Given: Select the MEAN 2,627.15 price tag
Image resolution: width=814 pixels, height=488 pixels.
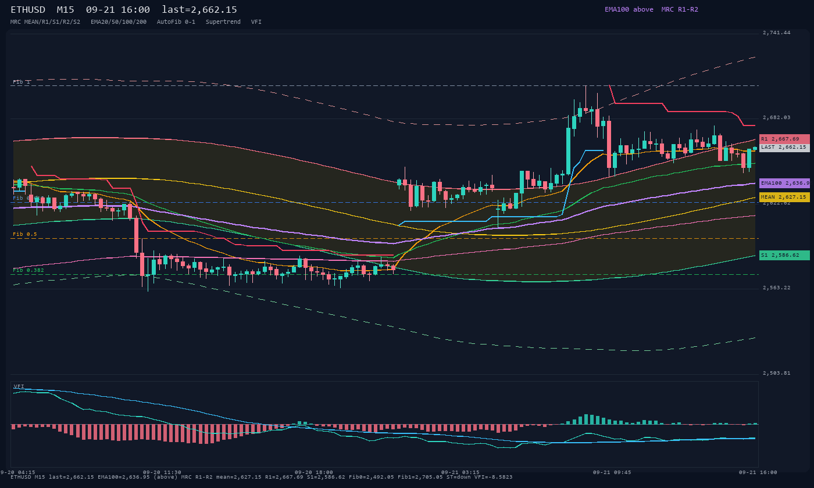Looking at the screenshot, I should [x=784, y=198].
